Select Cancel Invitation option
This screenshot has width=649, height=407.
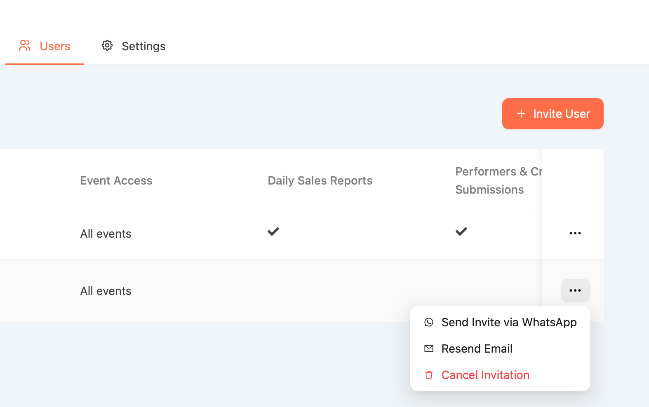point(485,375)
